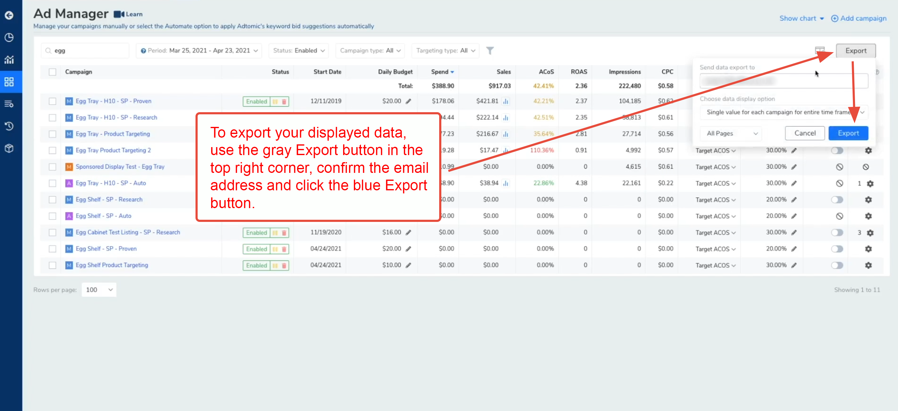Open the Targeting type: All dropdown
898x411 pixels.
coord(445,51)
